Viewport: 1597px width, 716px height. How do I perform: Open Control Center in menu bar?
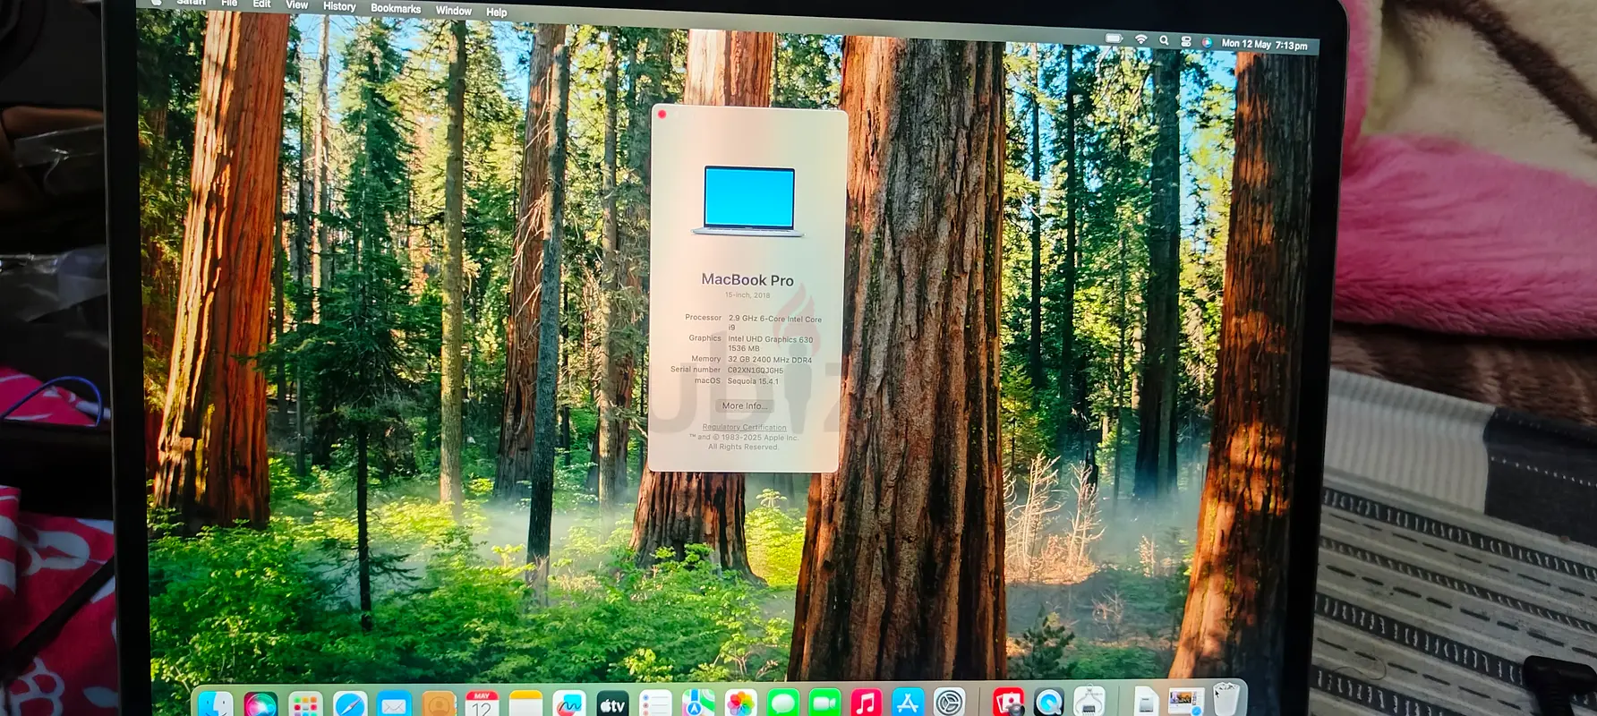click(x=1186, y=41)
